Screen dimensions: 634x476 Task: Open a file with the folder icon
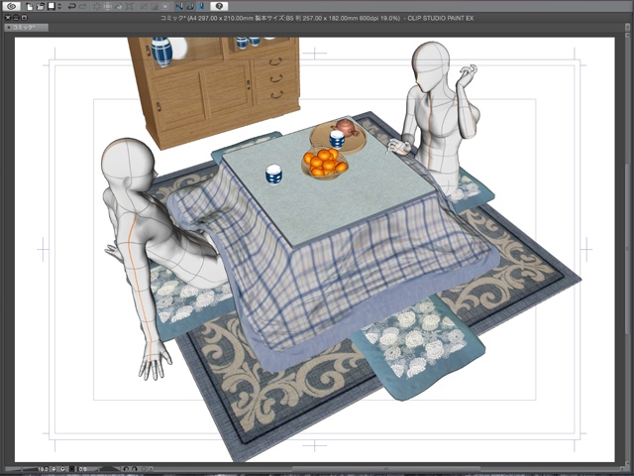click(x=41, y=7)
